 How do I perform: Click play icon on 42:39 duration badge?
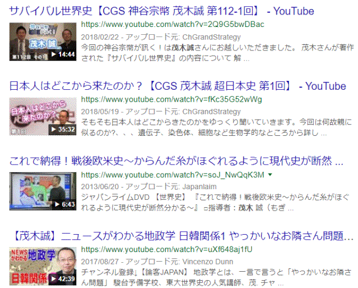pyautogui.click(x=54, y=279)
